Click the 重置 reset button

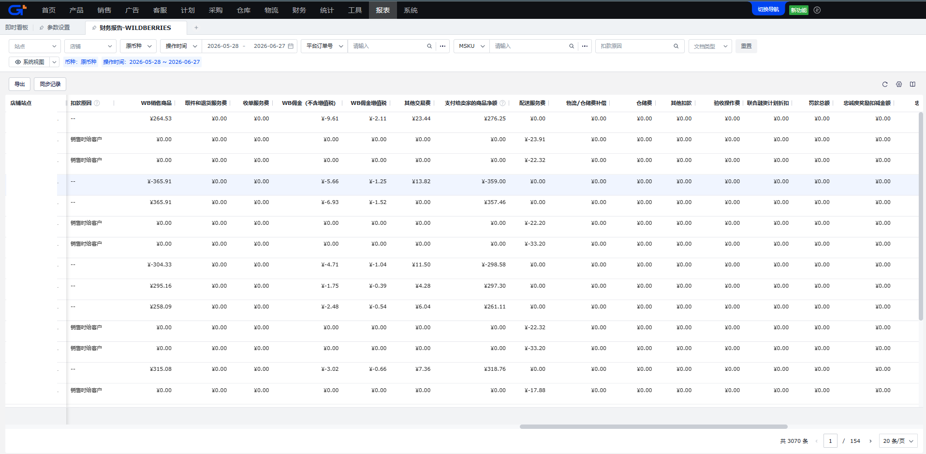[746, 46]
